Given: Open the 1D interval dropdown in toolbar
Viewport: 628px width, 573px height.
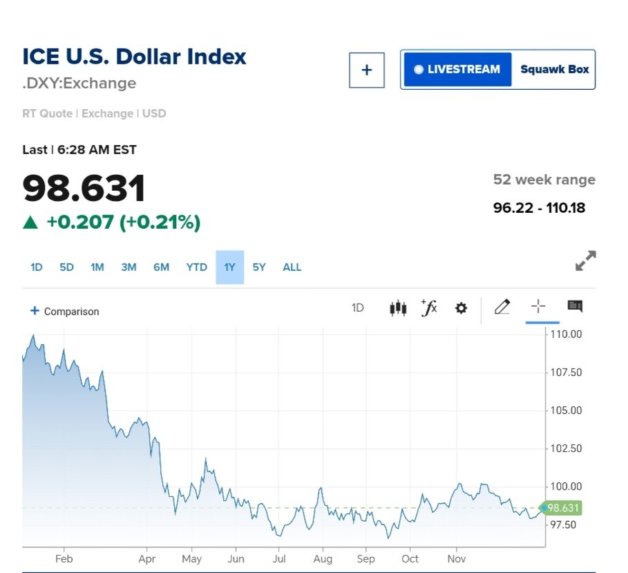Looking at the screenshot, I should 358,308.
